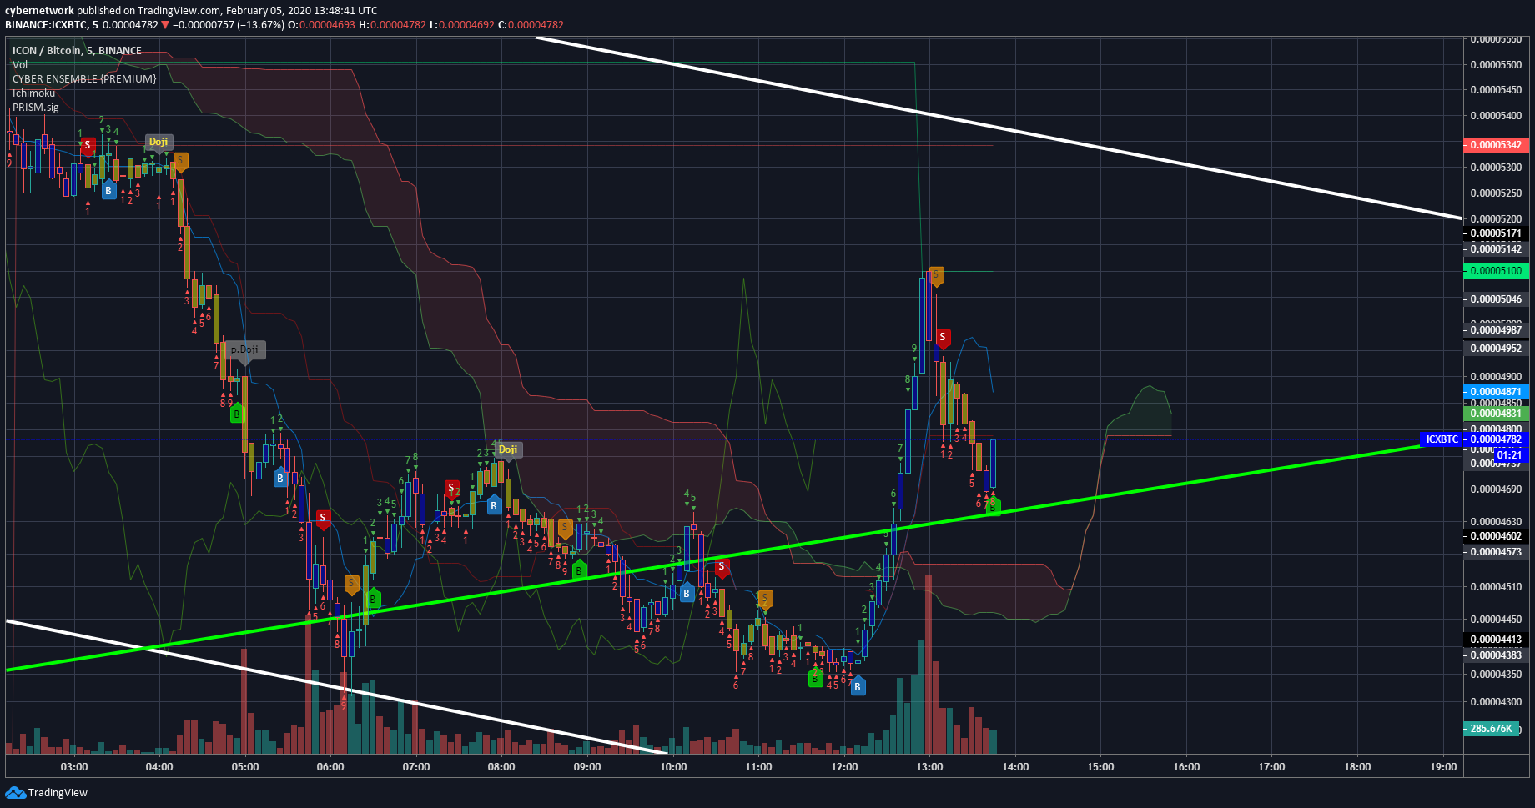Click the p.Doji candle pattern label
Viewport: 1535px width, 808px height.
click(245, 349)
